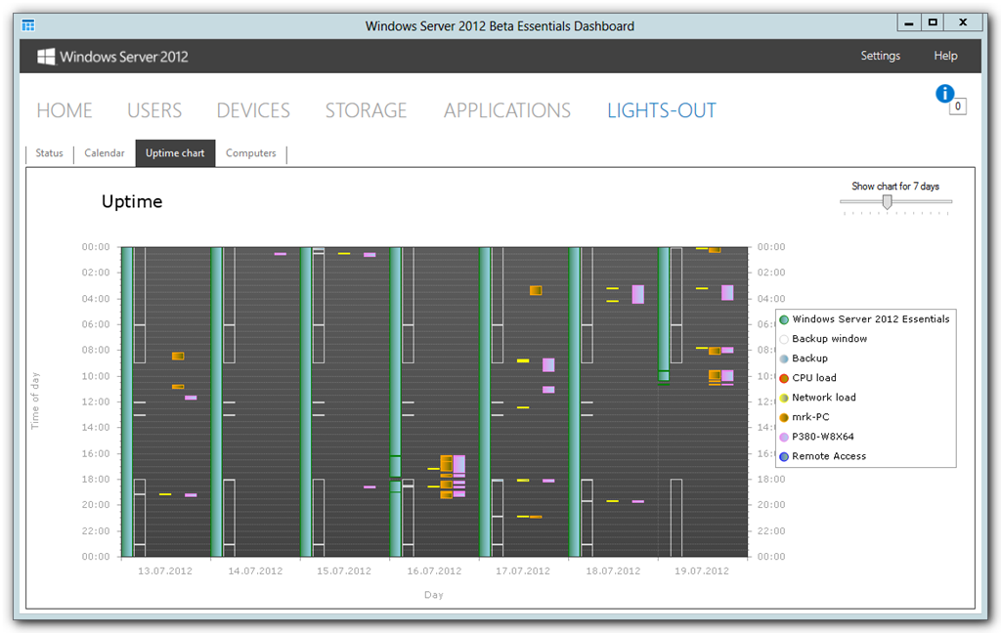
Task: Go to the STORAGE section
Action: coord(366,110)
